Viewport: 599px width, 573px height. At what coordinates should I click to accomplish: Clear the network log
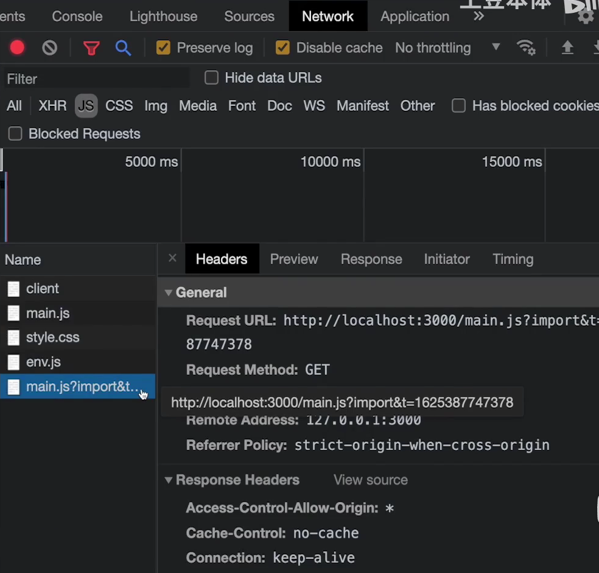click(x=50, y=47)
